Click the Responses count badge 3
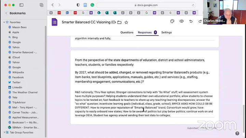This screenshot has width=246, height=138. [x=155, y=32]
